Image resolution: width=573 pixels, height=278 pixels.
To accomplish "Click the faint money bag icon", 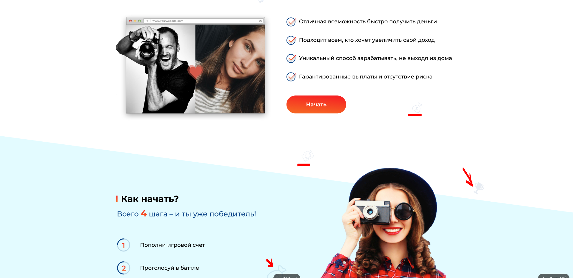I will click(x=417, y=108).
